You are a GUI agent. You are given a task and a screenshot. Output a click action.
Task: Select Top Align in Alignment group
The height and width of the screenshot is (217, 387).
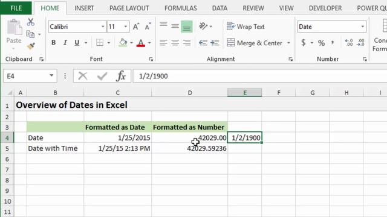163,25
